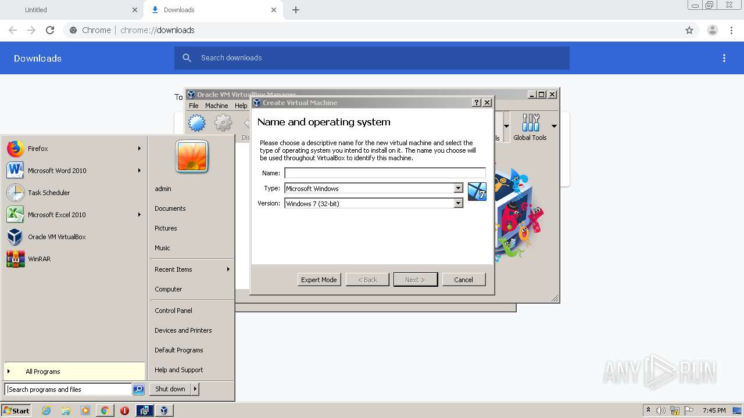This screenshot has width=744, height=418.
Task: Show hidden tray icons arrow
Action: click(x=648, y=410)
